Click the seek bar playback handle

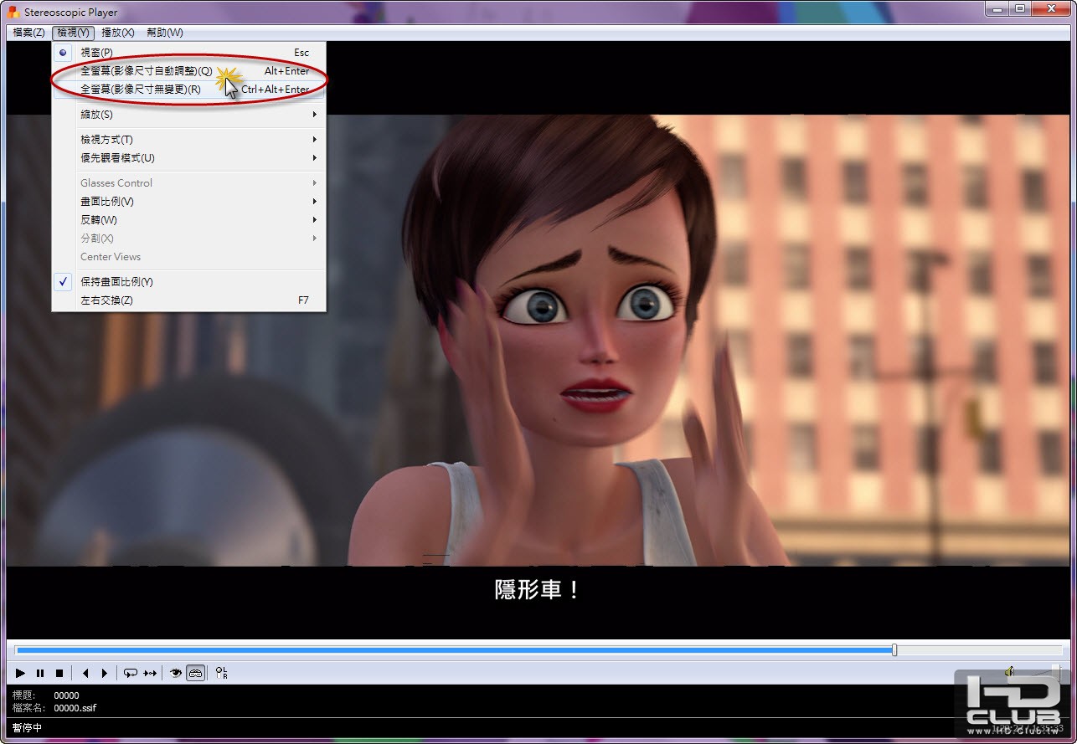click(894, 650)
